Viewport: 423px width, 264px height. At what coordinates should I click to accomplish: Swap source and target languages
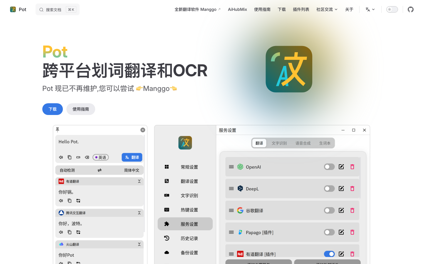pos(100,170)
